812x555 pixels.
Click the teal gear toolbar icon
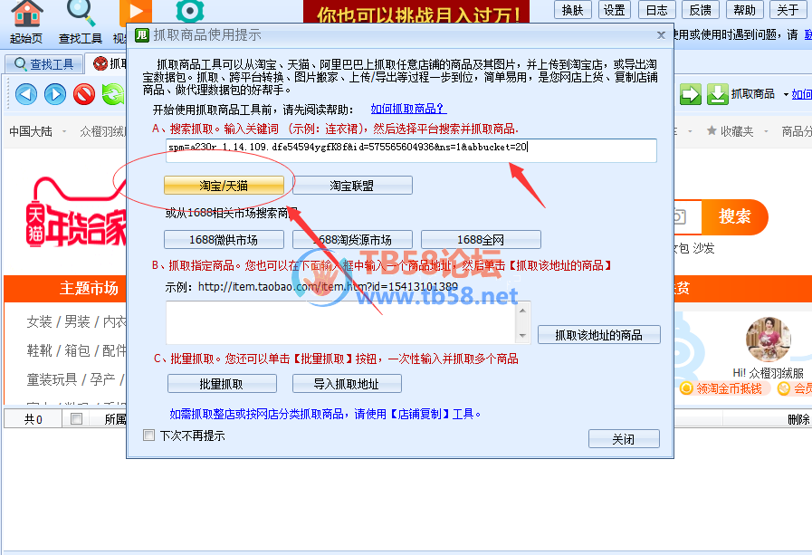[x=189, y=12]
